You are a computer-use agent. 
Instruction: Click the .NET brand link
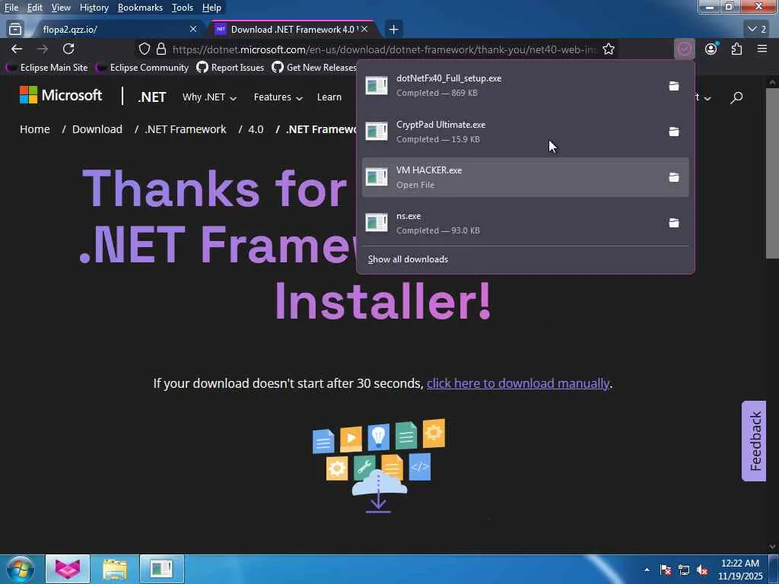[x=152, y=97]
